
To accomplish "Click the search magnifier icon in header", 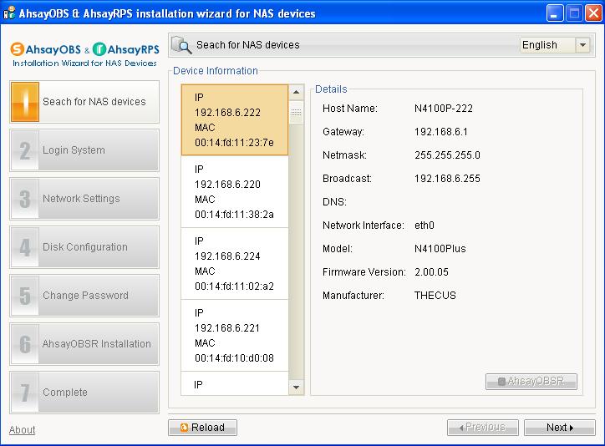I will click(x=181, y=45).
